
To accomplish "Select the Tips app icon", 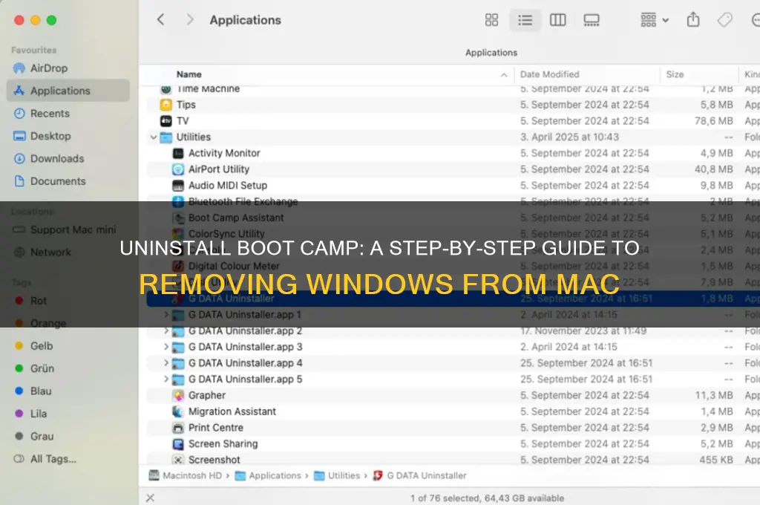I will (166, 105).
